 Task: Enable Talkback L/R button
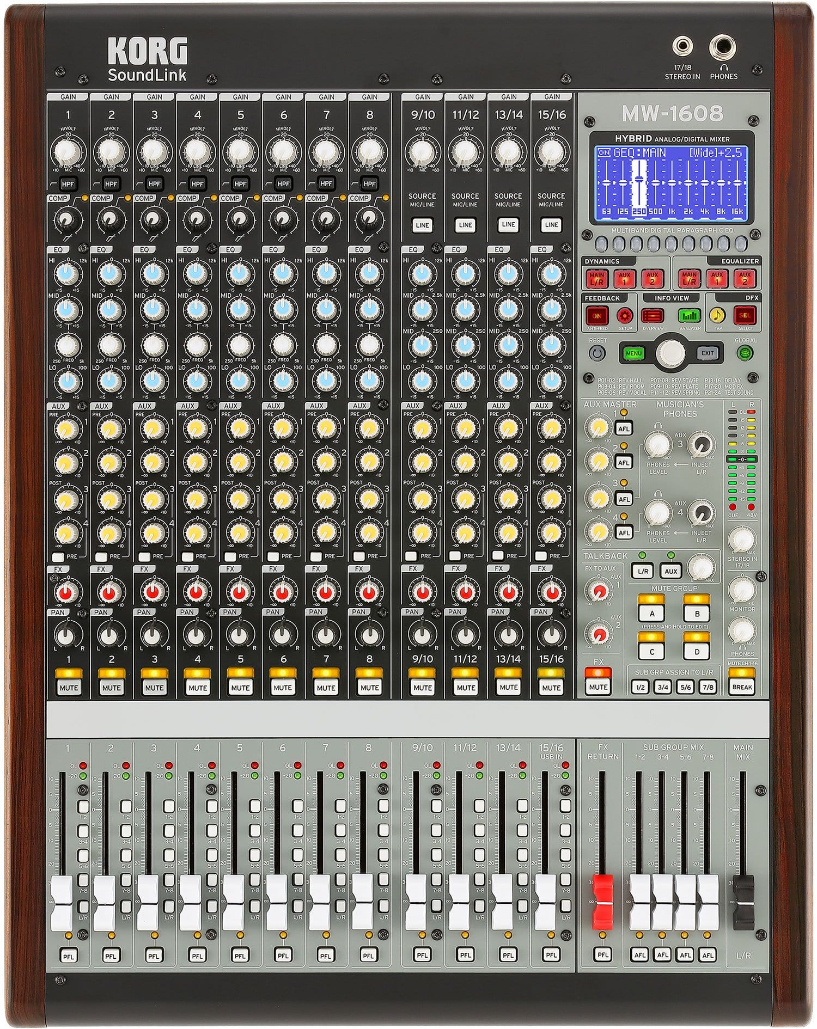click(x=642, y=571)
